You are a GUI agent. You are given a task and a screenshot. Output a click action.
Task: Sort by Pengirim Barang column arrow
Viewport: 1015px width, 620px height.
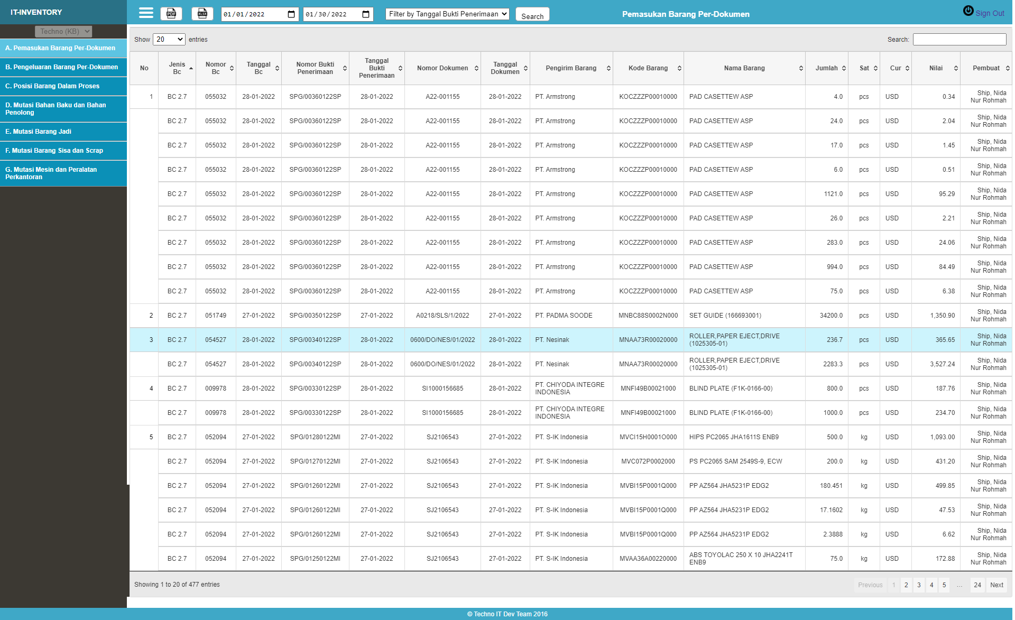click(x=608, y=68)
